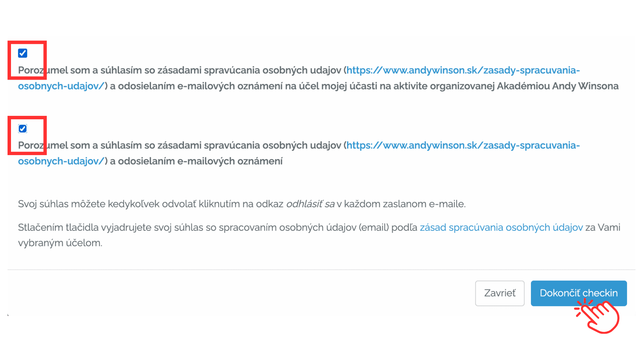Close the dialog with the Zavrieť button
643x351 pixels.
click(500, 293)
